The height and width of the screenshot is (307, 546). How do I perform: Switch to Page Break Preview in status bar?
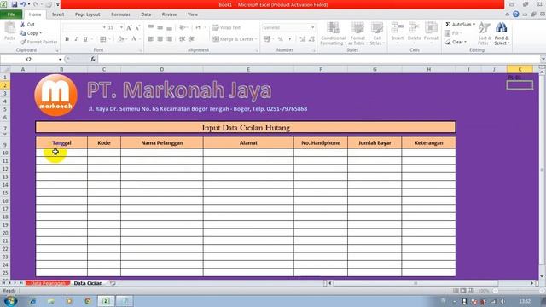click(x=471, y=291)
